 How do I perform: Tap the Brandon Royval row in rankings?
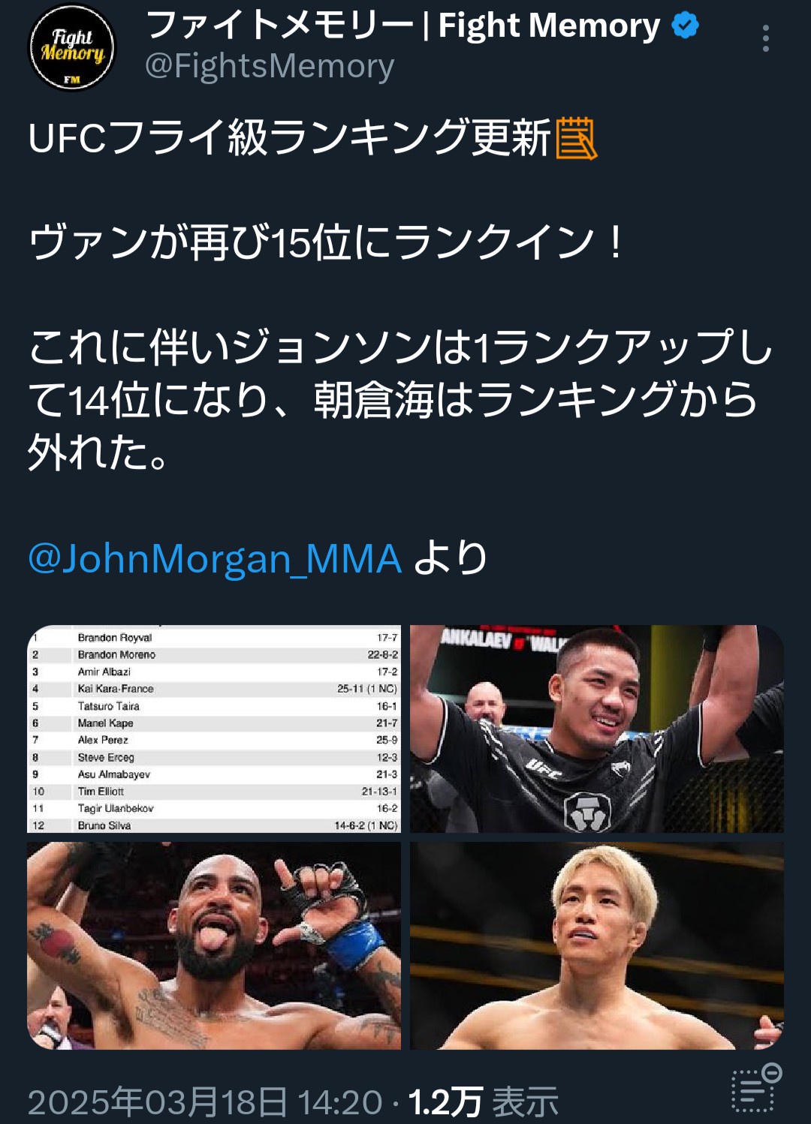click(x=214, y=638)
